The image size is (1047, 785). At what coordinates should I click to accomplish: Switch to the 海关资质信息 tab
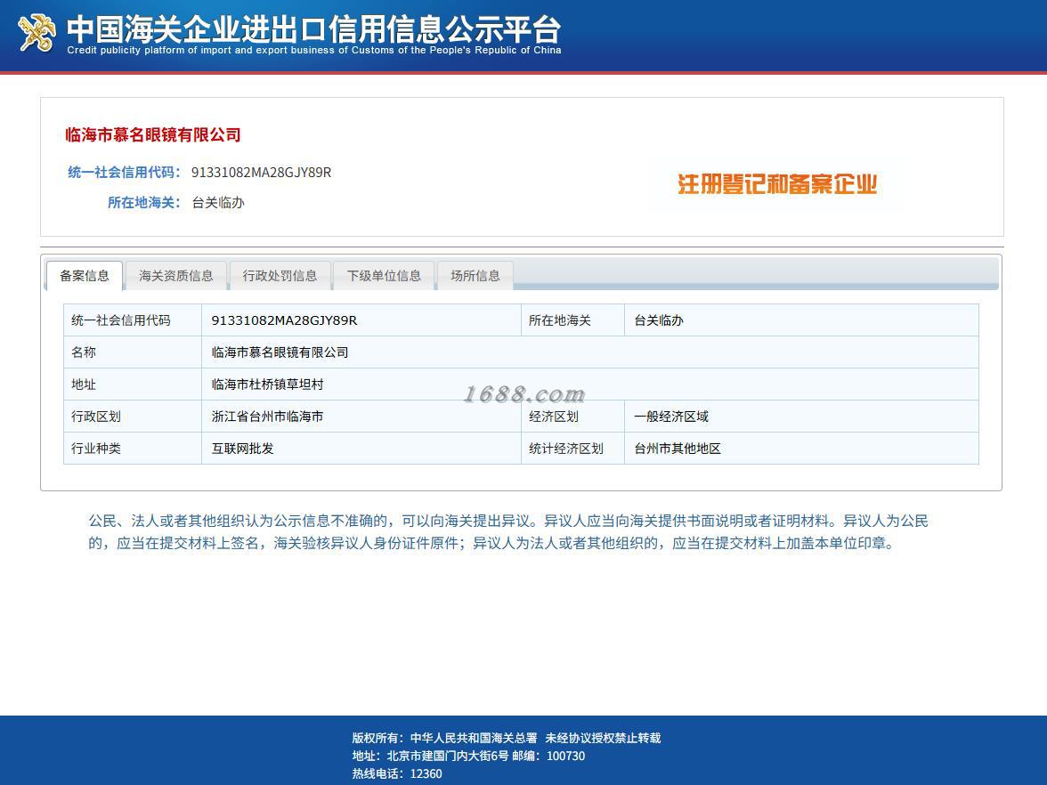175,276
